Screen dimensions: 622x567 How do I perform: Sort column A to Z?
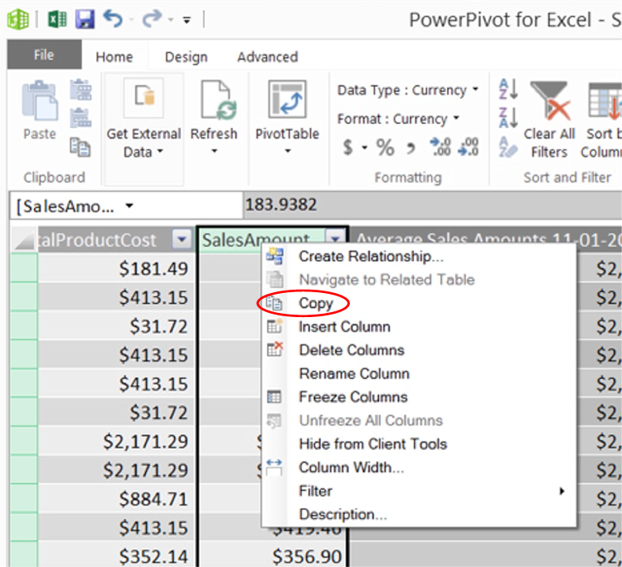[x=508, y=89]
